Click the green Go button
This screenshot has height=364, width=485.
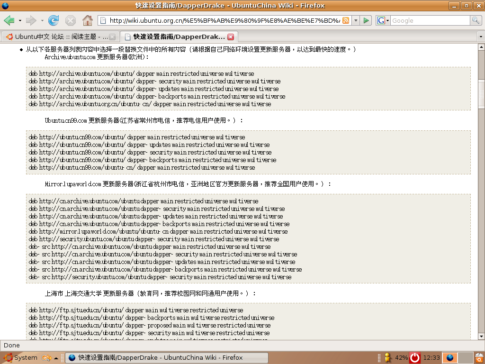[366, 21]
